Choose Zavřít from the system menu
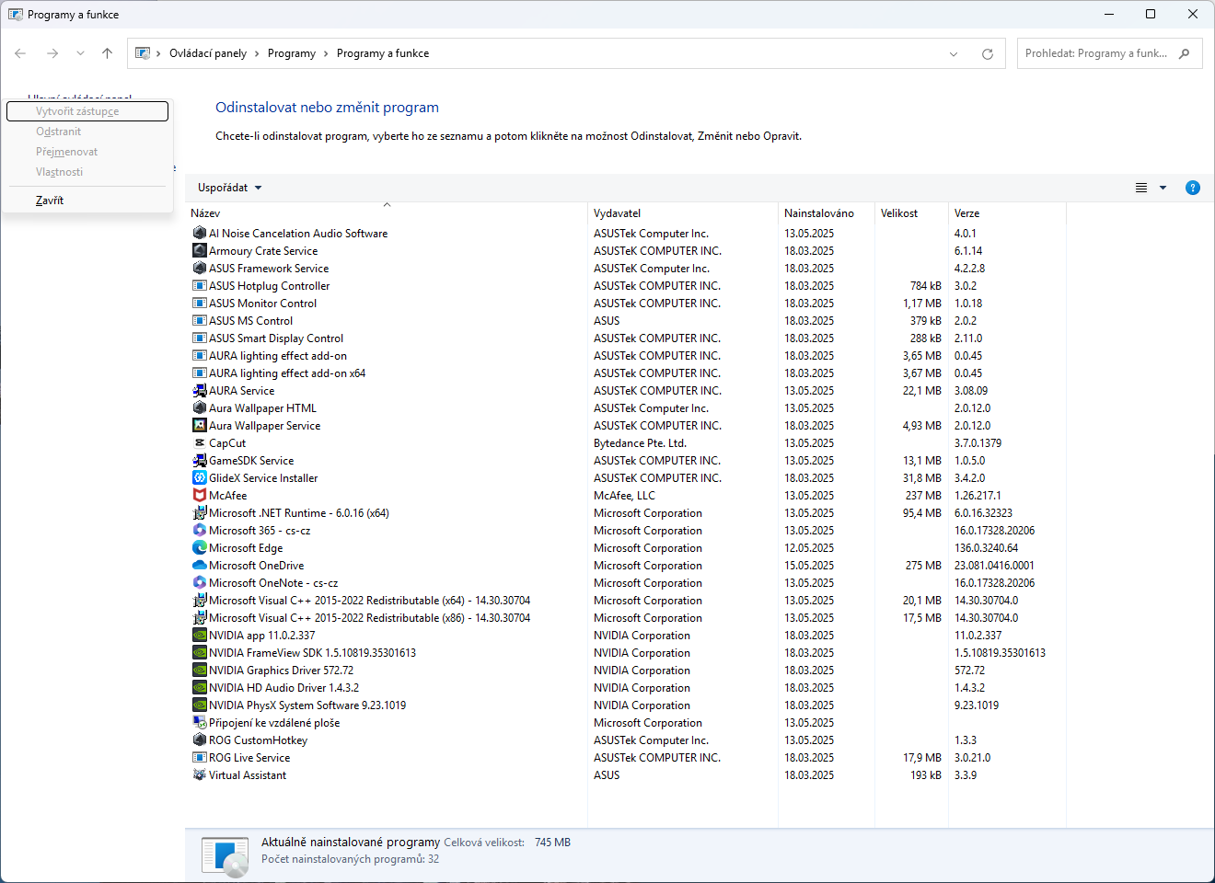 point(50,201)
